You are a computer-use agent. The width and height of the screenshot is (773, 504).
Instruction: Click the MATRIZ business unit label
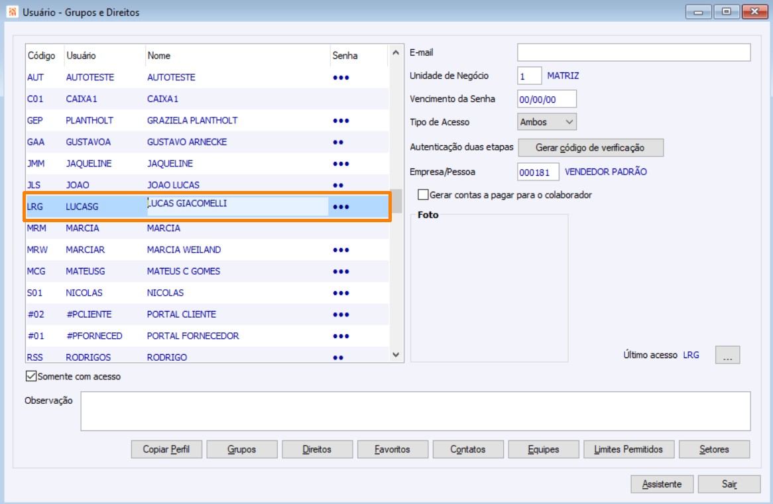click(563, 76)
